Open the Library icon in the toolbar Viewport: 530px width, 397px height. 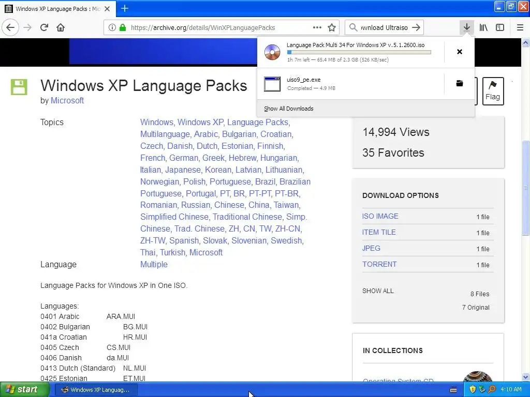[483, 27]
